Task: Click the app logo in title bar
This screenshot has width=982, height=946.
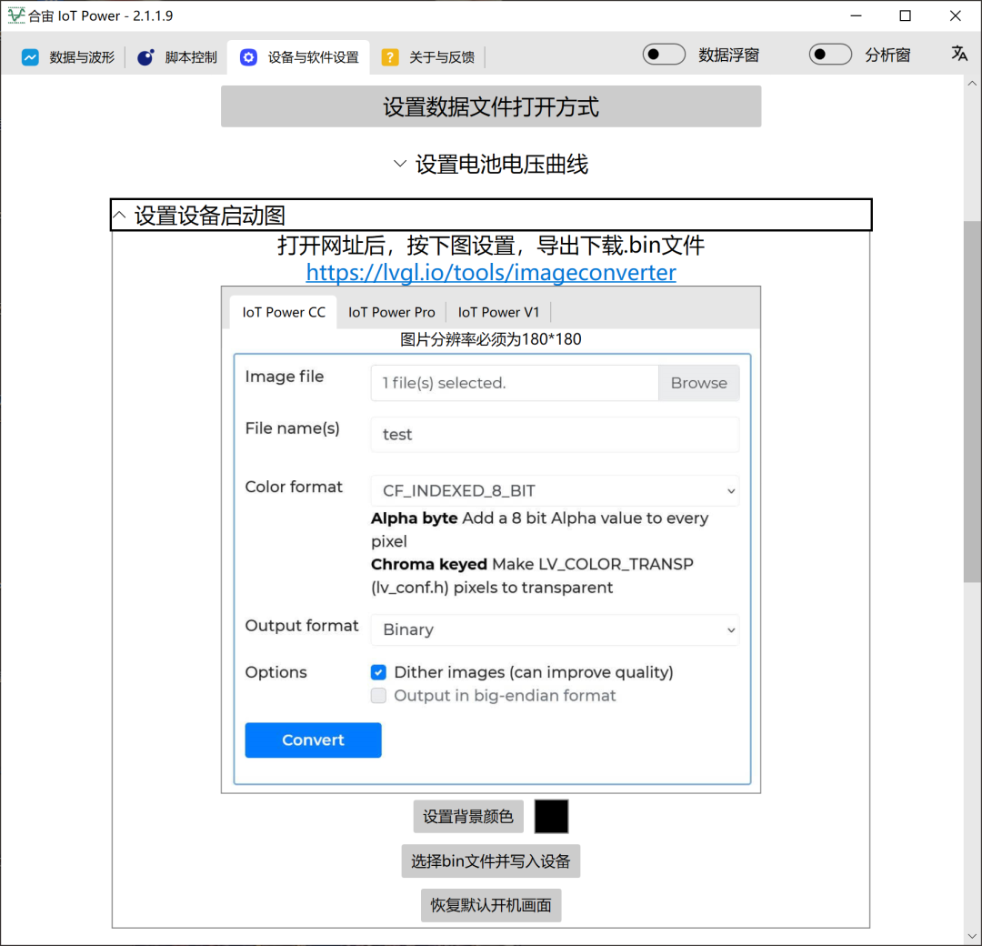Action: tap(15, 15)
